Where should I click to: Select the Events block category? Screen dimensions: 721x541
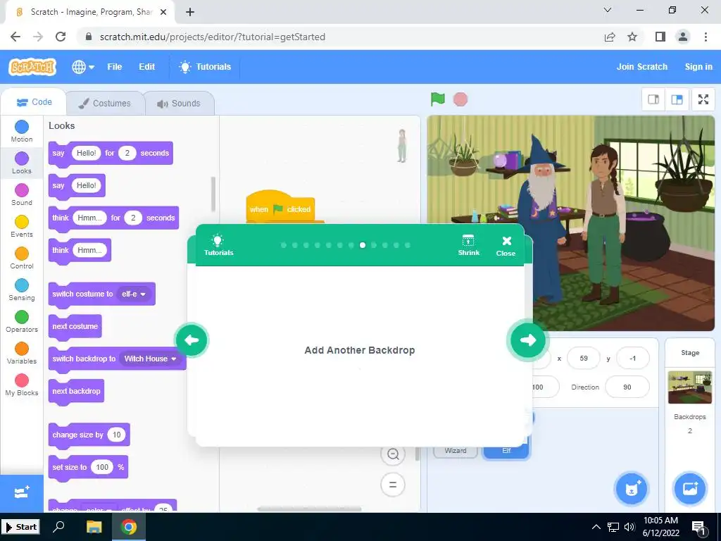click(x=22, y=226)
